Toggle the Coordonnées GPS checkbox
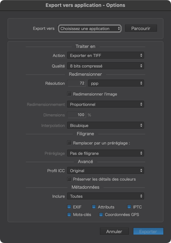This screenshot has height=243, width=171. point(101,214)
